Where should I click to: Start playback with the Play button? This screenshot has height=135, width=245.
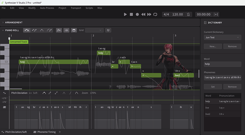125,14
